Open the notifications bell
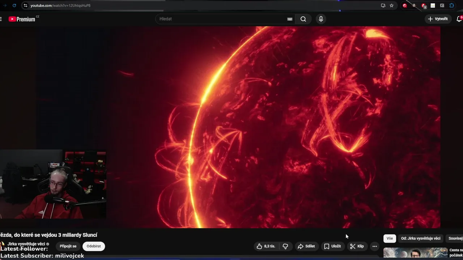This screenshot has width=463, height=260. tap(459, 19)
